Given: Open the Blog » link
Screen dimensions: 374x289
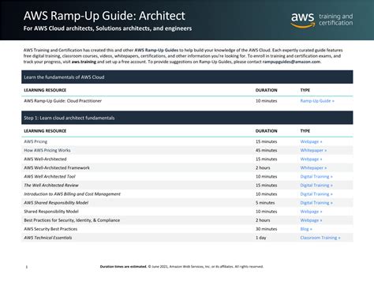Looking at the screenshot, I should [x=306, y=229].
